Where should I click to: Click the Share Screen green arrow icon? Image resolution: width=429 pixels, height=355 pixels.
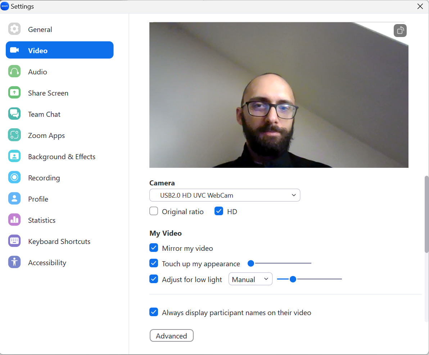pyautogui.click(x=14, y=93)
